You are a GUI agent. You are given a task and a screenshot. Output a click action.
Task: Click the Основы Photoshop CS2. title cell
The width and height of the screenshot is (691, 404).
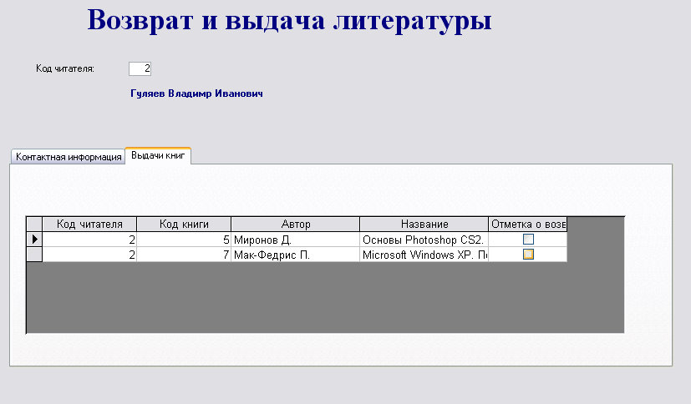click(424, 240)
